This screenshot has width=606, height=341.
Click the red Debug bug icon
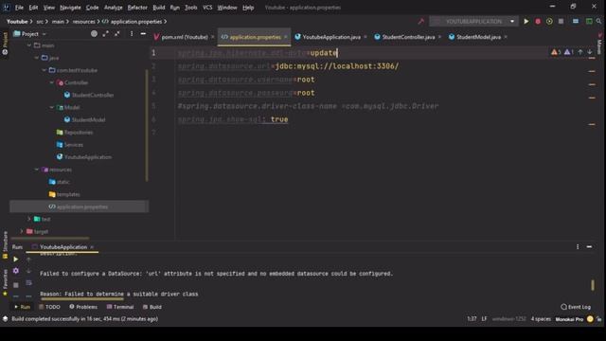coord(538,22)
